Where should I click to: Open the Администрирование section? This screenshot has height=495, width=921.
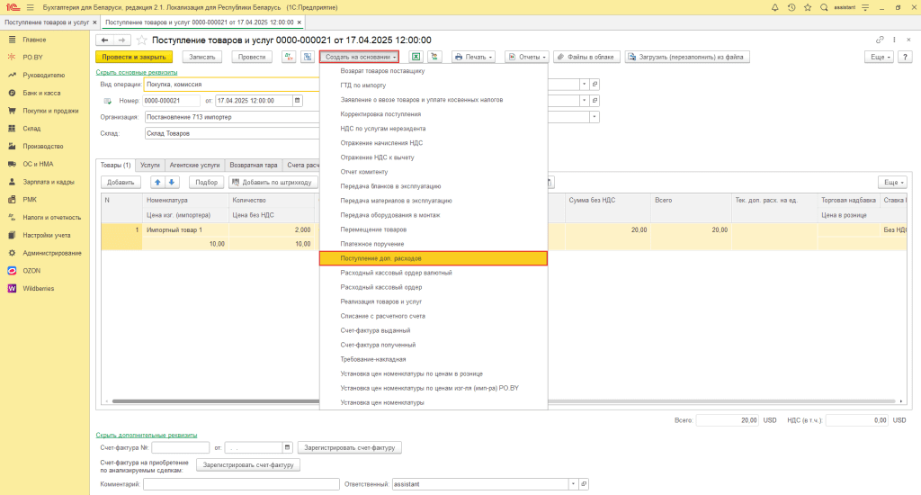click(51, 253)
